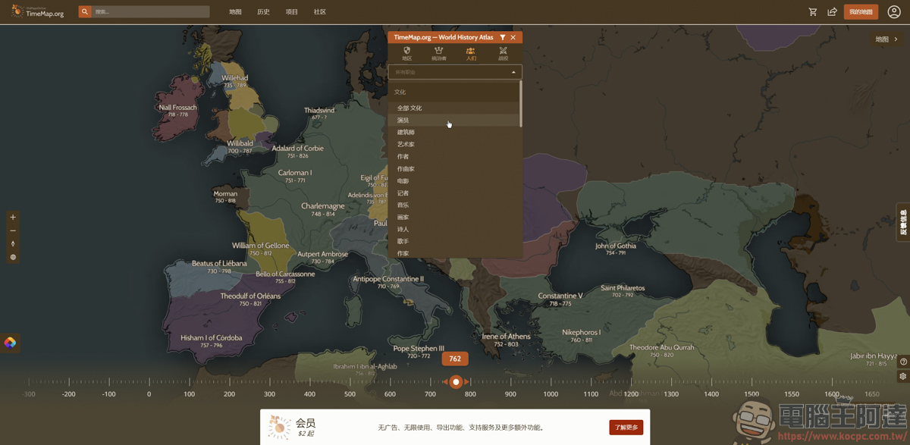Image resolution: width=910 pixels, height=445 pixels.
Task: Click Hisham I of Córdoba label
Action: point(212,338)
